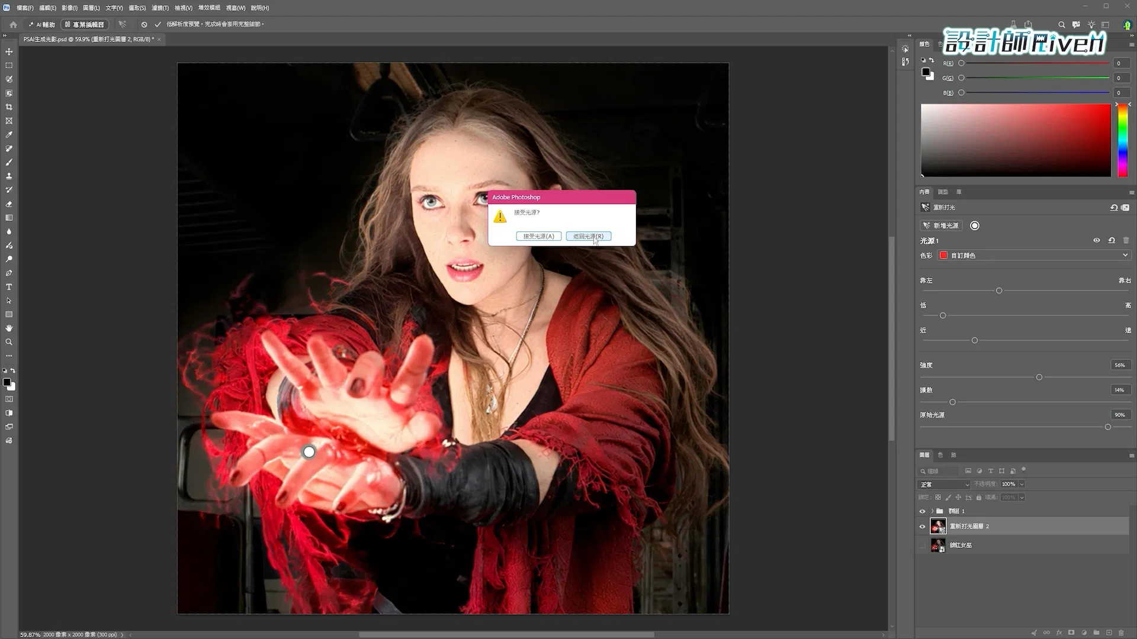The height and width of the screenshot is (639, 1137).
Task: Delete light source 1 with trash icon
Action: [1126, 240]
